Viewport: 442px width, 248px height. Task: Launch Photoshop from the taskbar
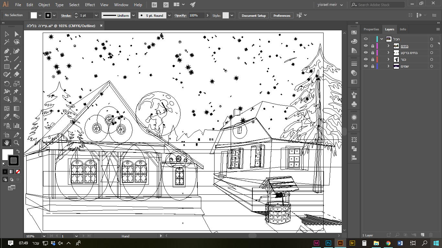328,243
